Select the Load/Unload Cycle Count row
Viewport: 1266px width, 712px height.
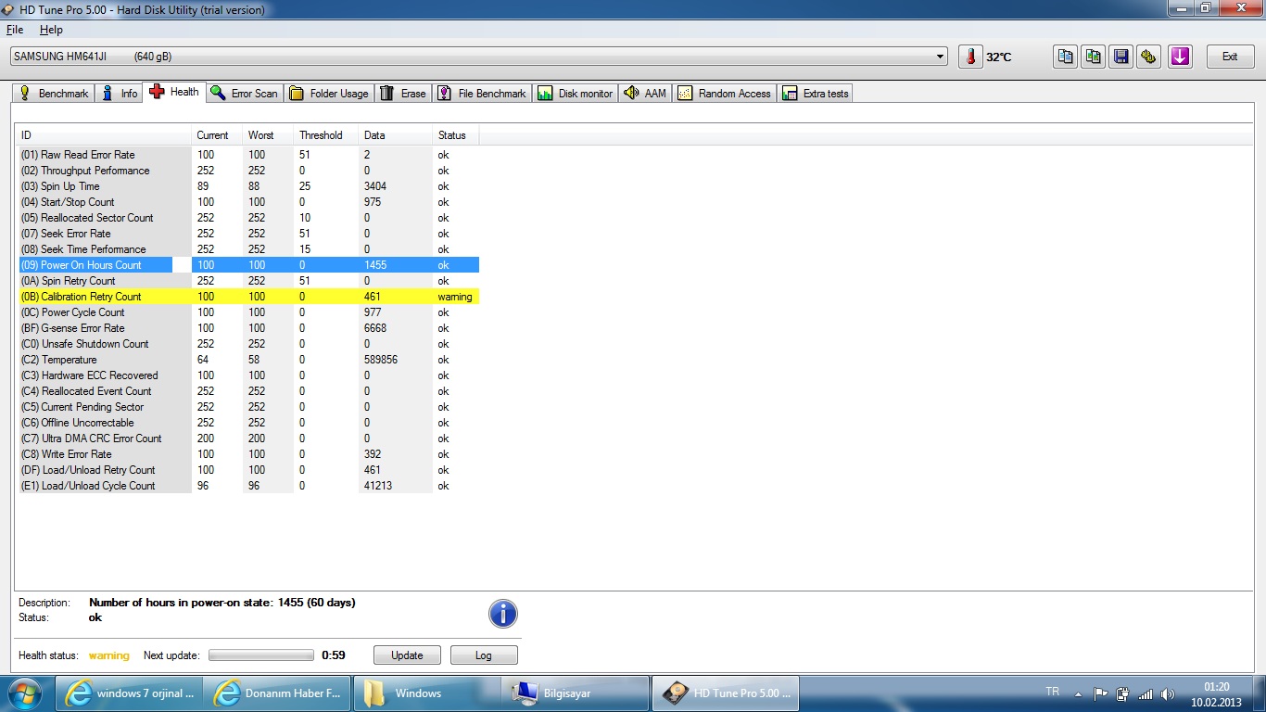click(x=248, y=486)
